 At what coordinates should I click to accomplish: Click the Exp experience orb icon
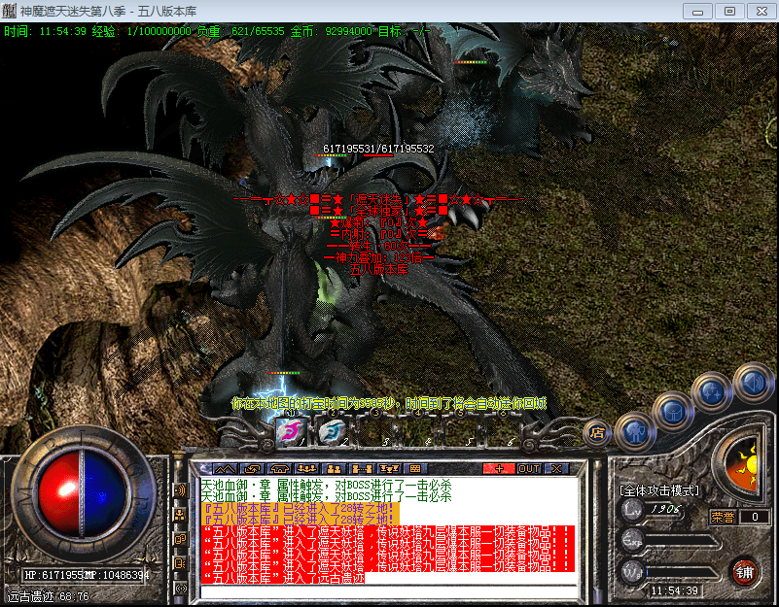[632, 541]
